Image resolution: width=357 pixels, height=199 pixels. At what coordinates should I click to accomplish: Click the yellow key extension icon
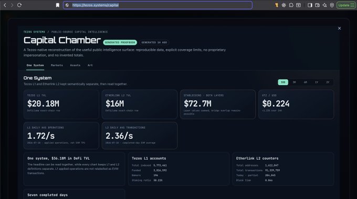[x=277, y=5]
